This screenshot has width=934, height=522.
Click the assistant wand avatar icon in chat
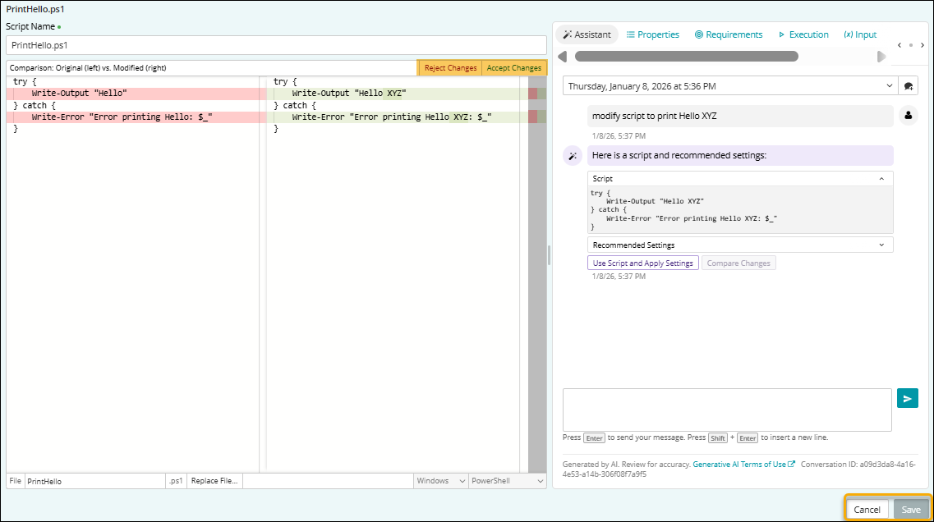pyautogui.click(x=573, y=156)
